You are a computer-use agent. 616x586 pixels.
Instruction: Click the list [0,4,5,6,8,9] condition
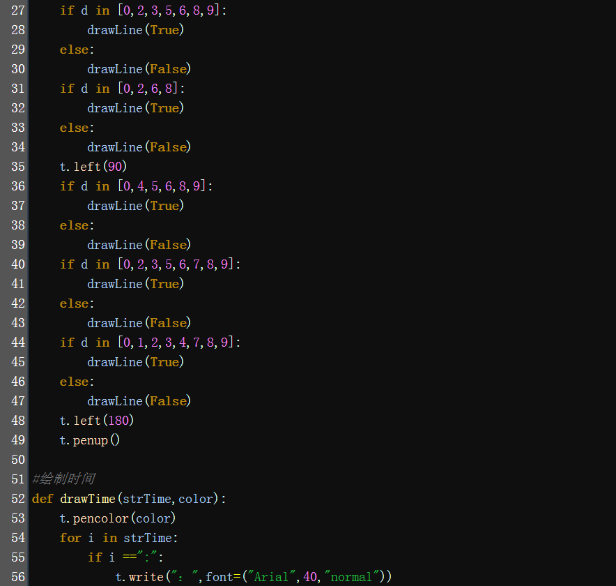coord(165,186)
